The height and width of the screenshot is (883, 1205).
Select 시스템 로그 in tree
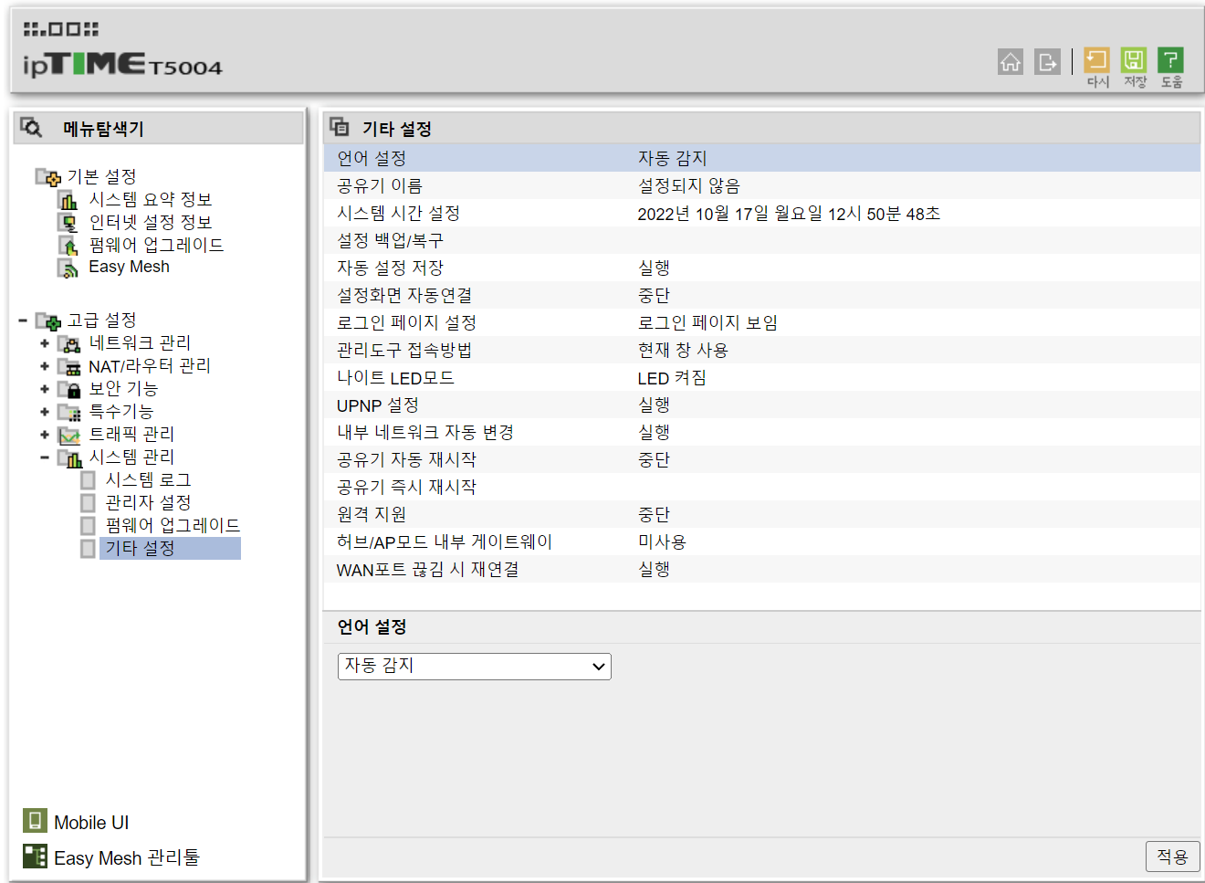tap(148, 479)
